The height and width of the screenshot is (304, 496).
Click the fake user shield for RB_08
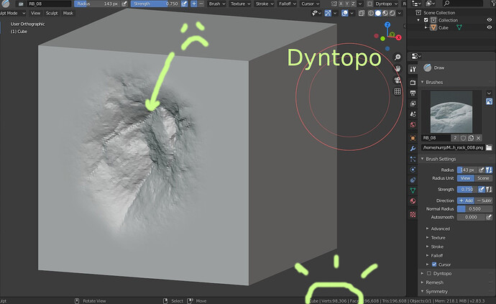[463, 138]
